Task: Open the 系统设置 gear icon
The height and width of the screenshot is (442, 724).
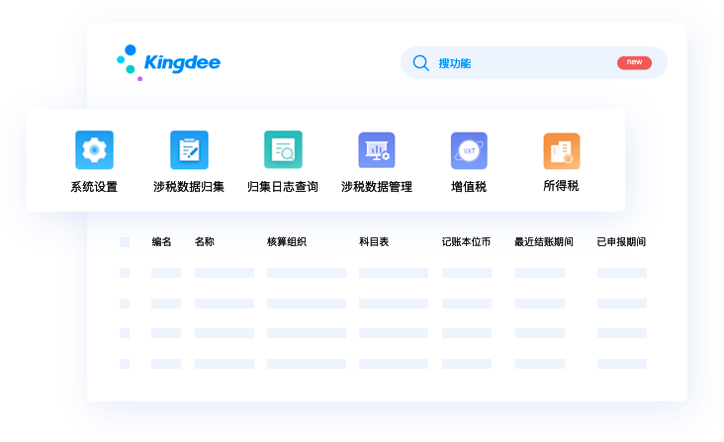Action: pos(94,150)
